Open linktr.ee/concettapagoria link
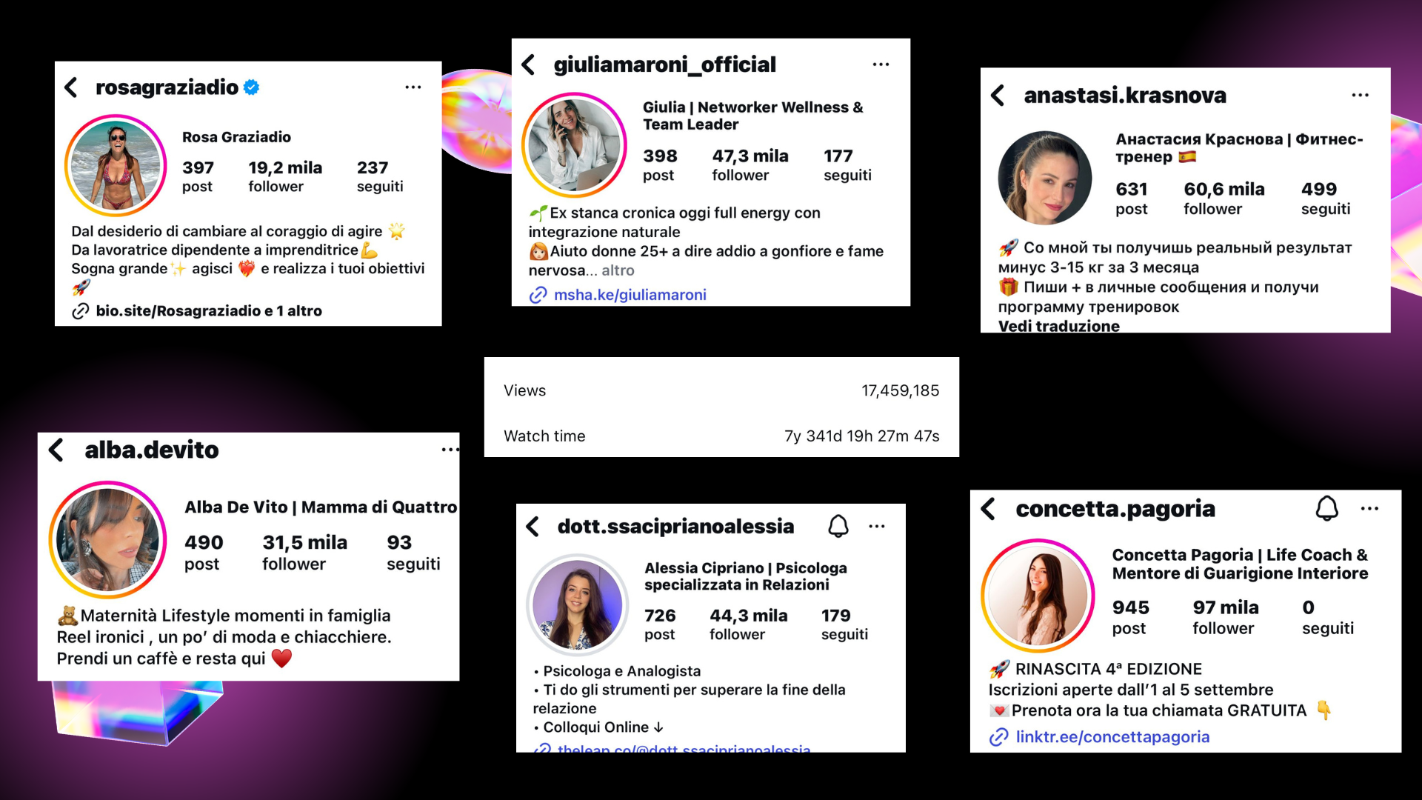Image resolution: width=1422 pixels, height=800 pixels. click(x=1112, y=737)
